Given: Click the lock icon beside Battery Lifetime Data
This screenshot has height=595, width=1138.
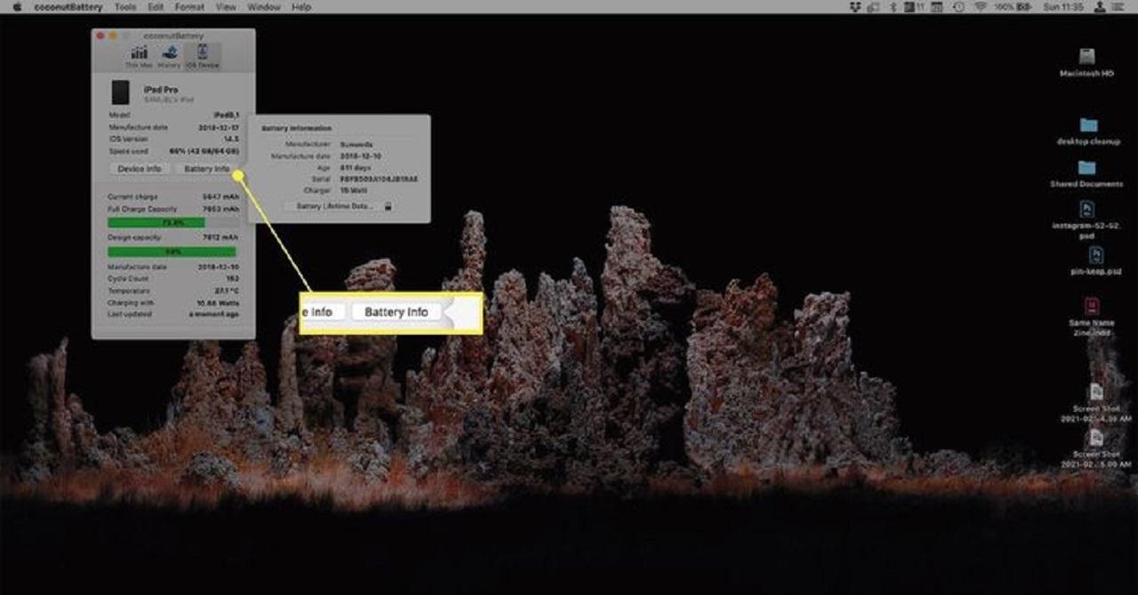Looking at the screenshot, I should (388, 206).
